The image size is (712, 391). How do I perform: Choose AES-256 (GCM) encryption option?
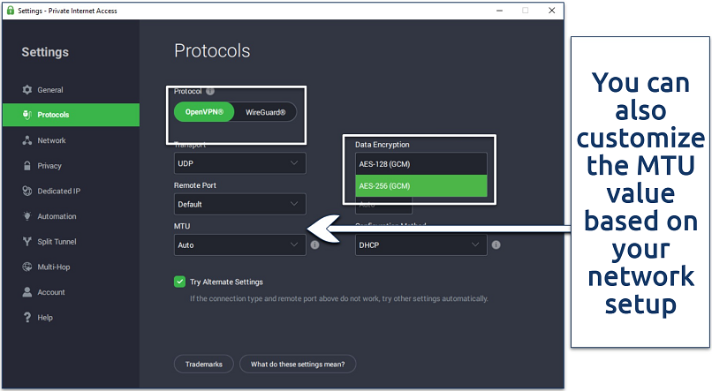(x=421, y=186)
